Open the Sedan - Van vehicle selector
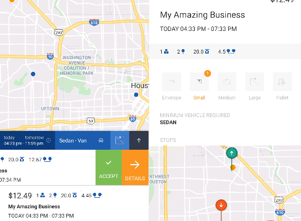Screen dimensions: 301x221 (82, 140)
